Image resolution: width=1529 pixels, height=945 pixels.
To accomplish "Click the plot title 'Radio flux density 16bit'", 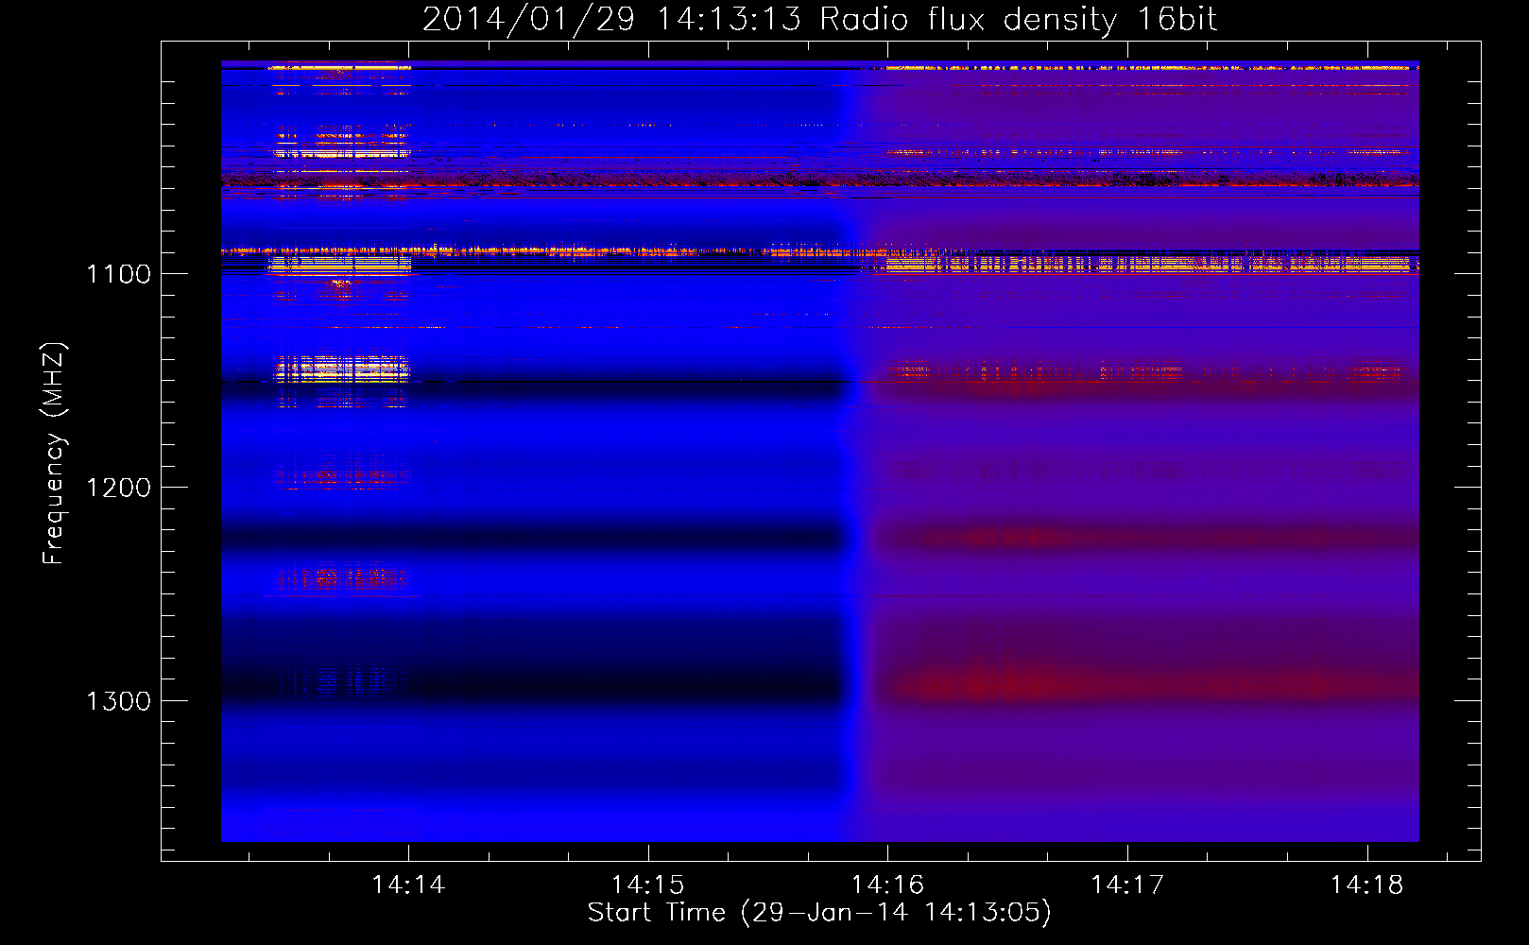I will tap(1018, 19).
